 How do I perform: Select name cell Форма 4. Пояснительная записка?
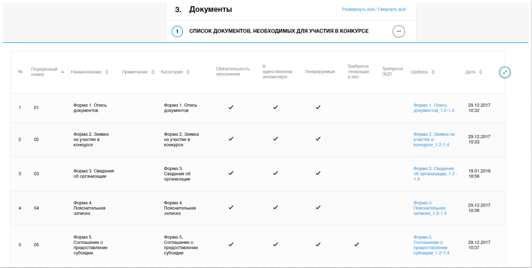(89, 208)
